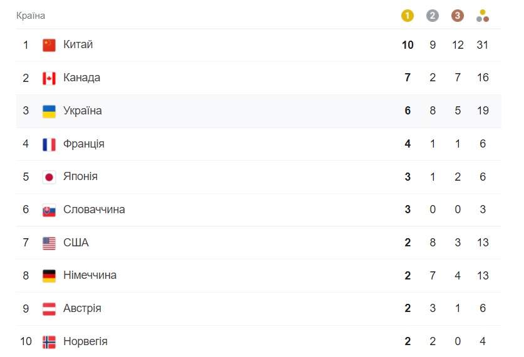Click the silver medal icon in header
Image resolution: width=524 pixels, height=357 pixels.
[x=433, y=16]
